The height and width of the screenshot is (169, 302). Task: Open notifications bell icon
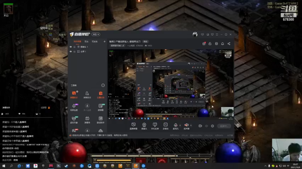pos(222,44)
